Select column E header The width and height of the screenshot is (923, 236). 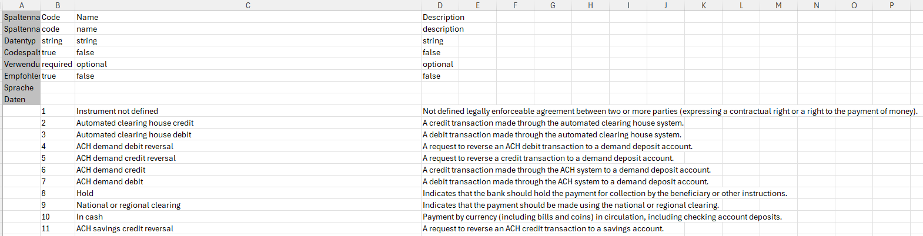[477, 5]
